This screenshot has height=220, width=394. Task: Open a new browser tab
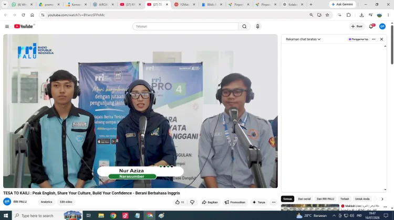[311, 5]
